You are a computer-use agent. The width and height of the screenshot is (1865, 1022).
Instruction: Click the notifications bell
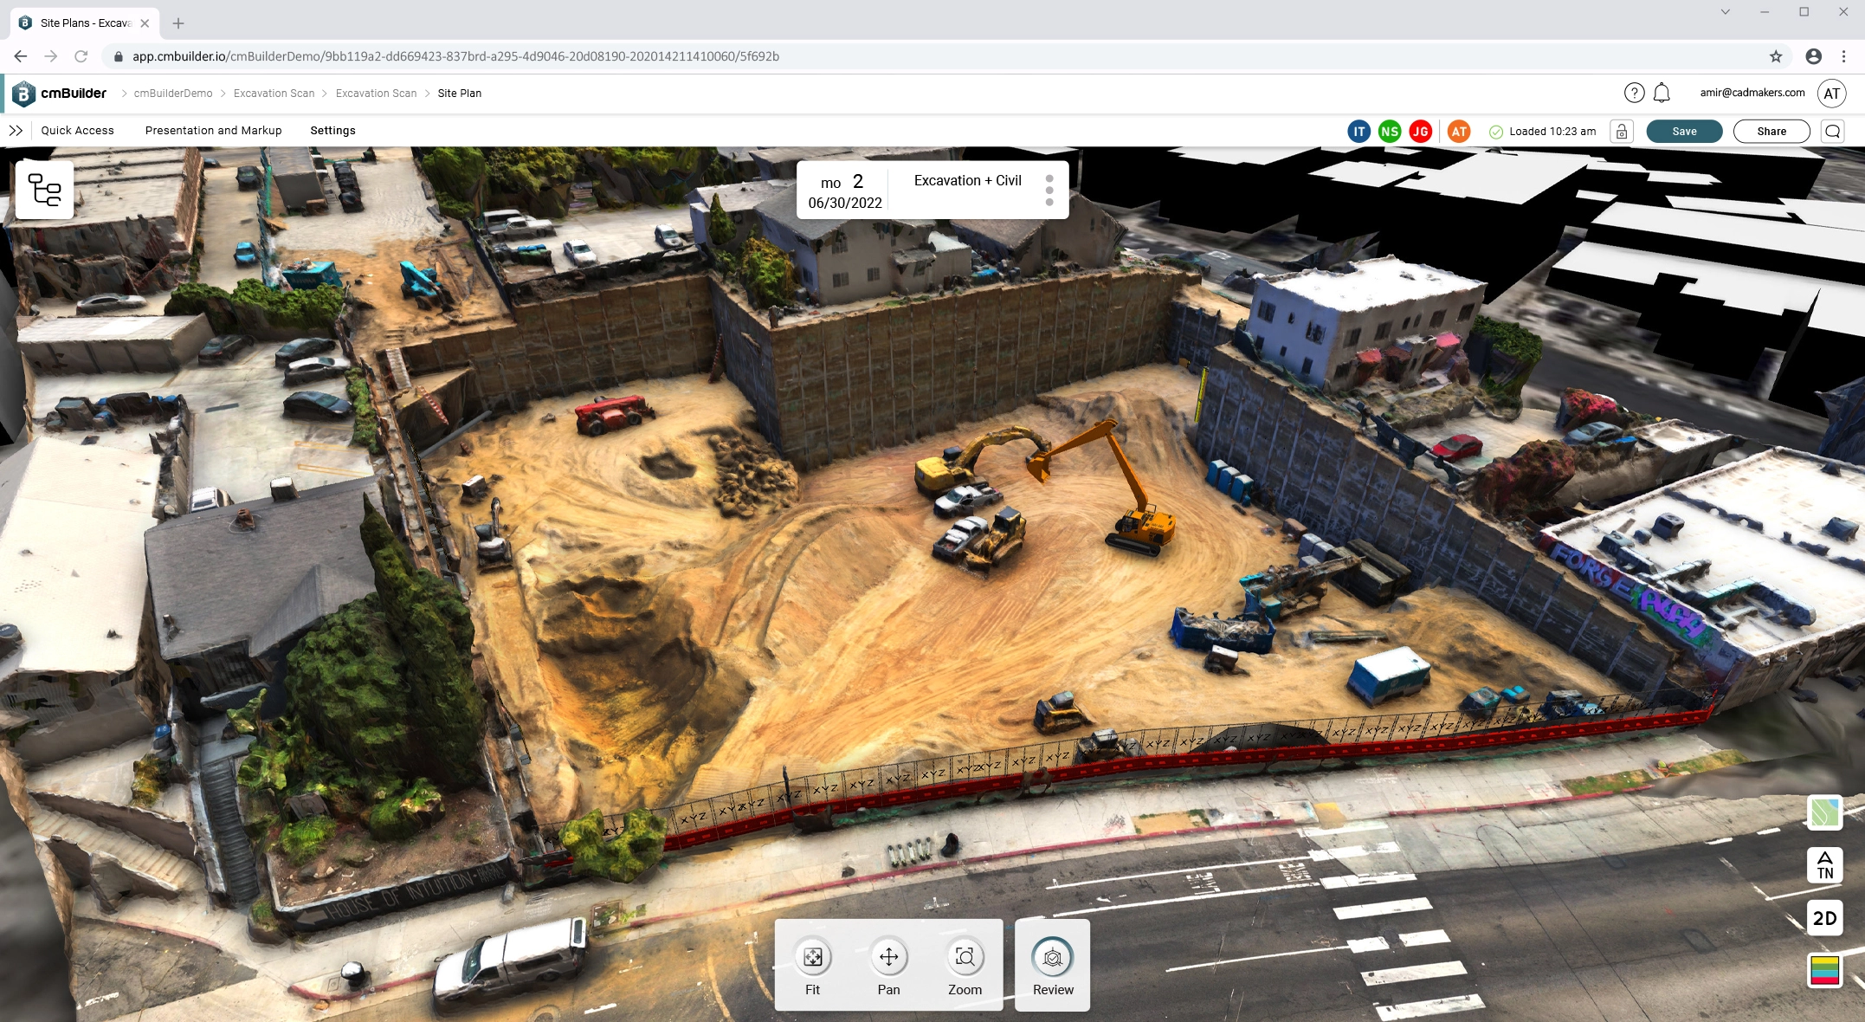tap(1662, 93)
